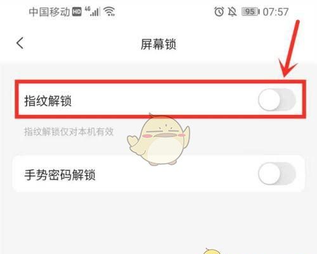317x254 pixels.
Task: Select the 指纹解锁 label text
Action: tap(48, 100)
